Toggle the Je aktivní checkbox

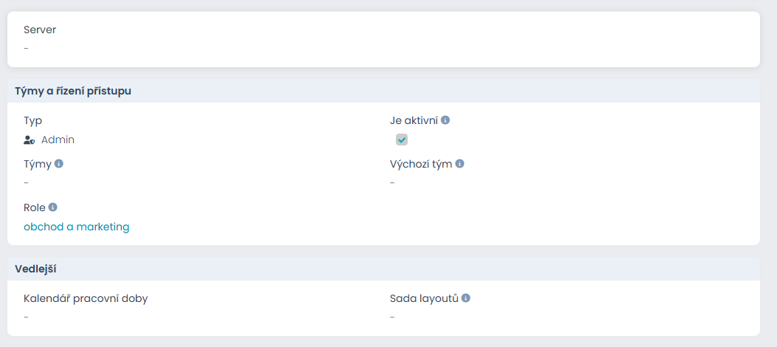tap(402, 140)
